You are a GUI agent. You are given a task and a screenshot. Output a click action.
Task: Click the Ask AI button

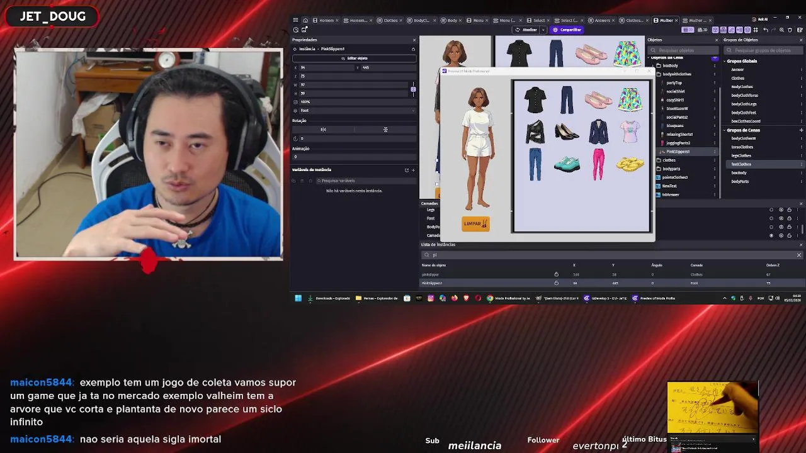click(760, 20)
